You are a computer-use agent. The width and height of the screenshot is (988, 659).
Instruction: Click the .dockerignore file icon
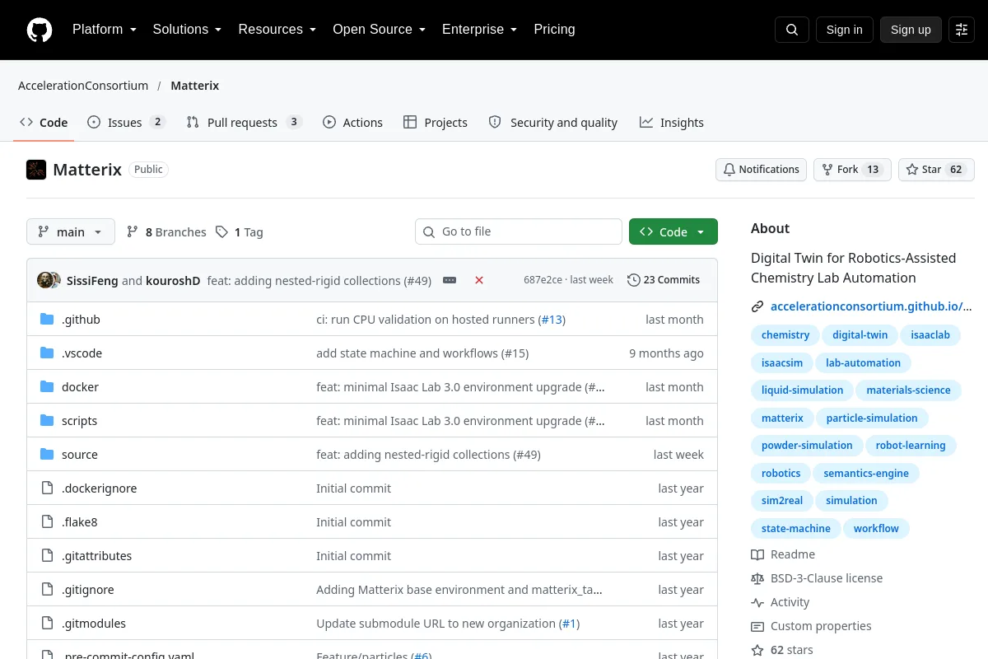(47, 488)
